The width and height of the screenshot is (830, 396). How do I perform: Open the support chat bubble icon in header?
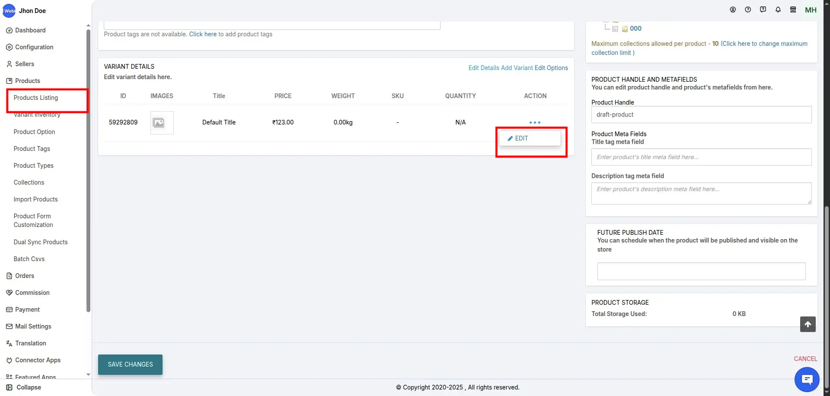tap(763, 10)
